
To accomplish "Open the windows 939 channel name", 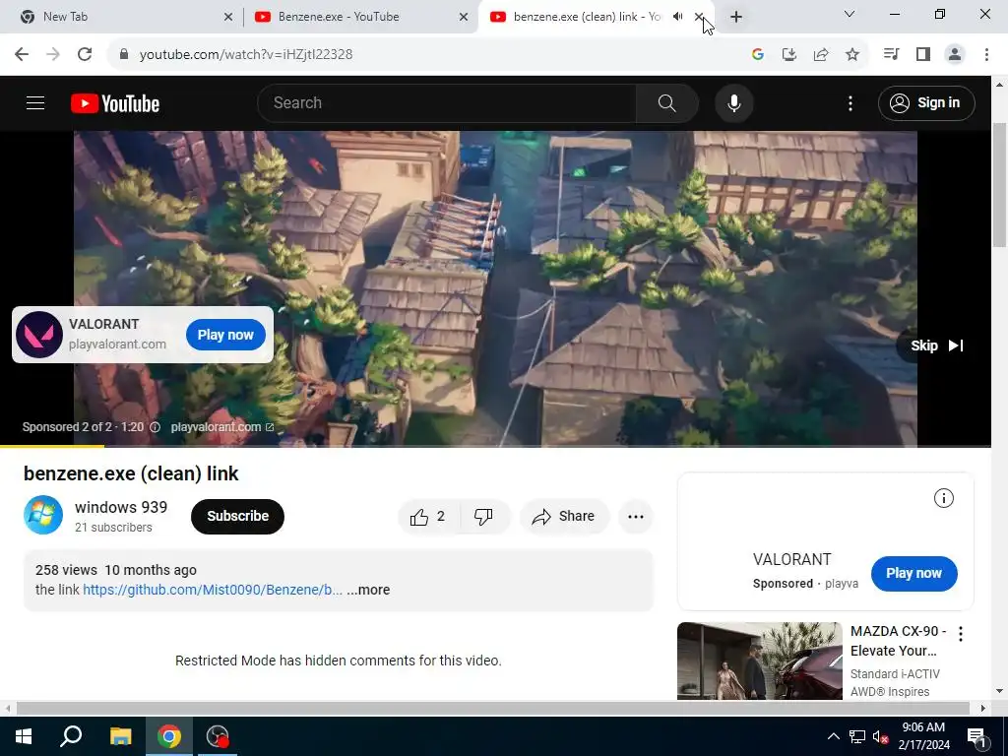I will (x=121, y=507).
